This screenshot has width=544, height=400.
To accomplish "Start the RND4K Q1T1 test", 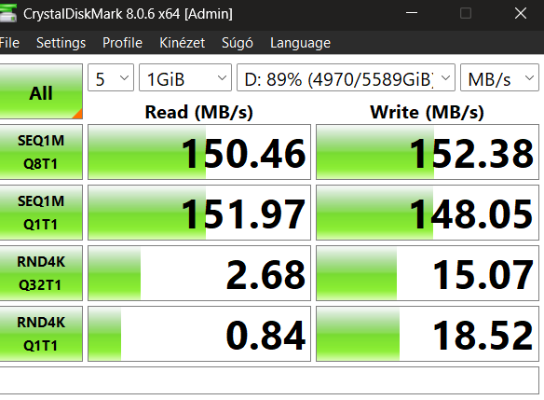I will coord(41,334).
